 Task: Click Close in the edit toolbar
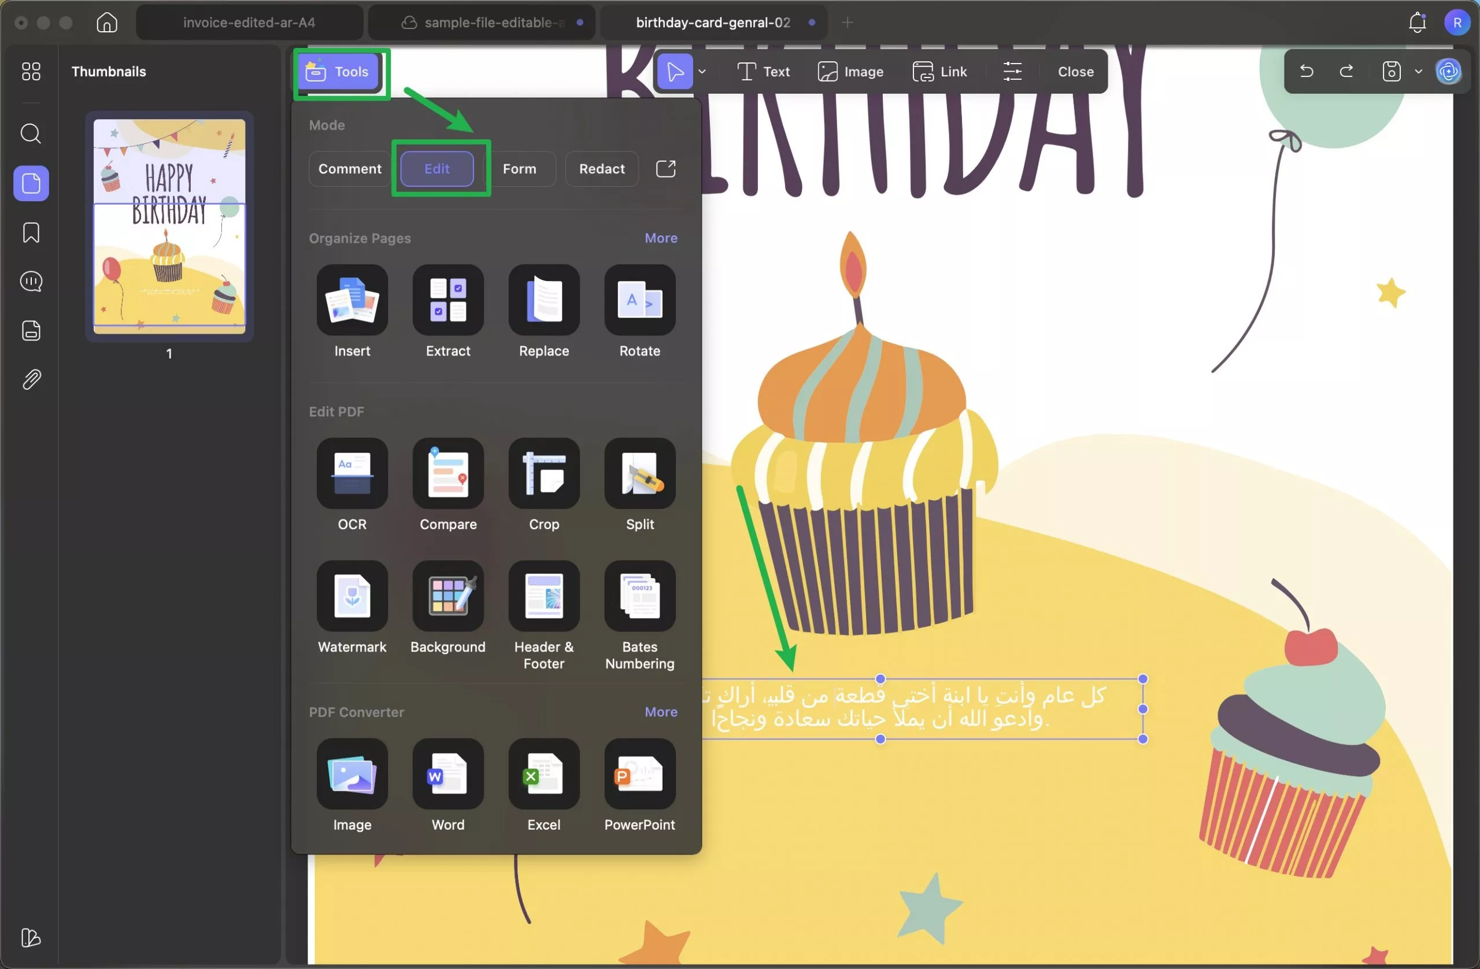click(1075, 72)
